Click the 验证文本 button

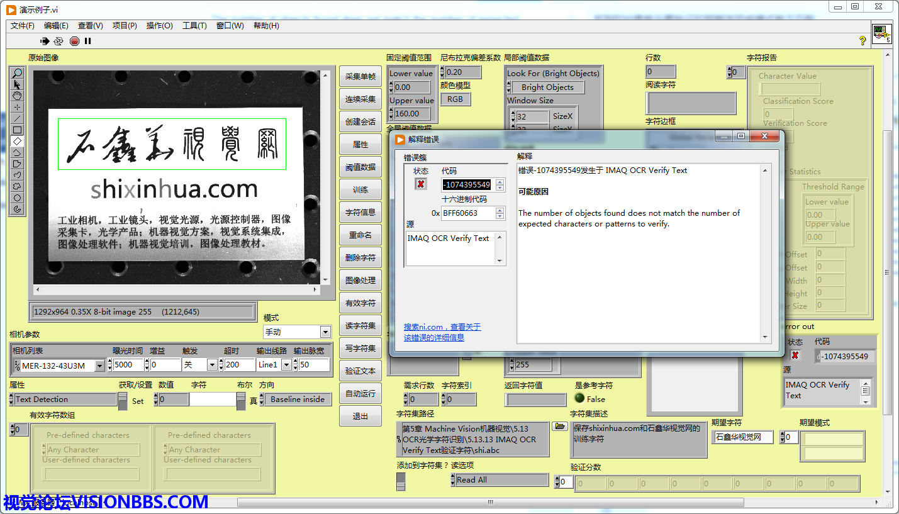click(360, 371)
